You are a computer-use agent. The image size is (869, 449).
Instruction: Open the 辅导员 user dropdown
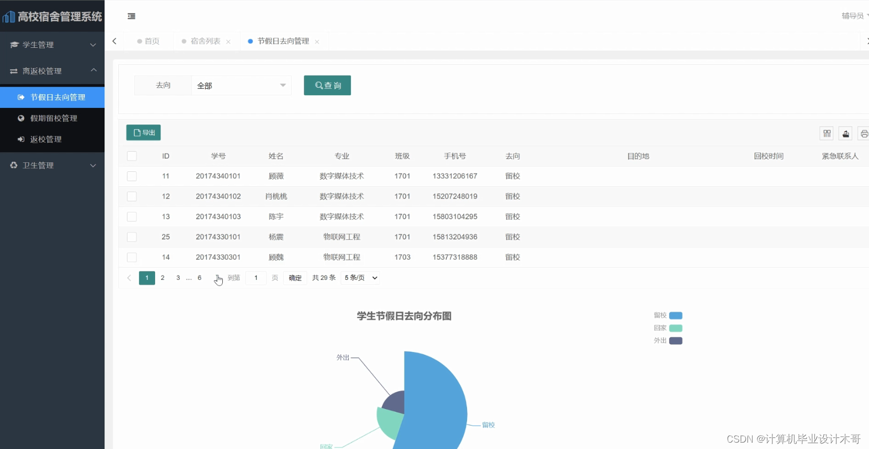[x=855, y=16]
